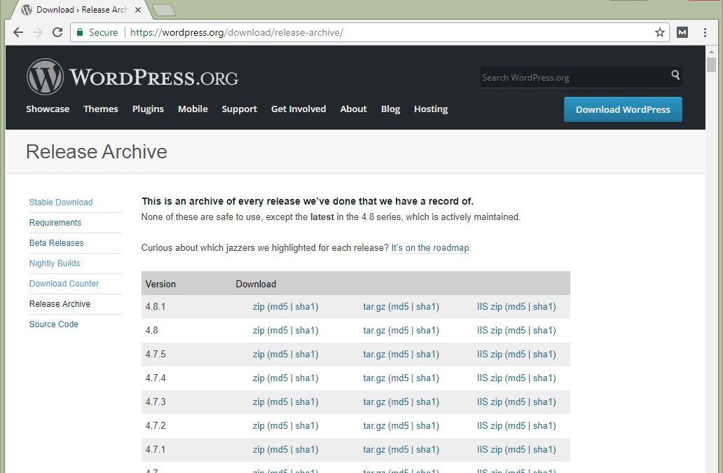
Task: Open sha1 for the 4.7.2 IIS zip
Action: click(543, 425)
